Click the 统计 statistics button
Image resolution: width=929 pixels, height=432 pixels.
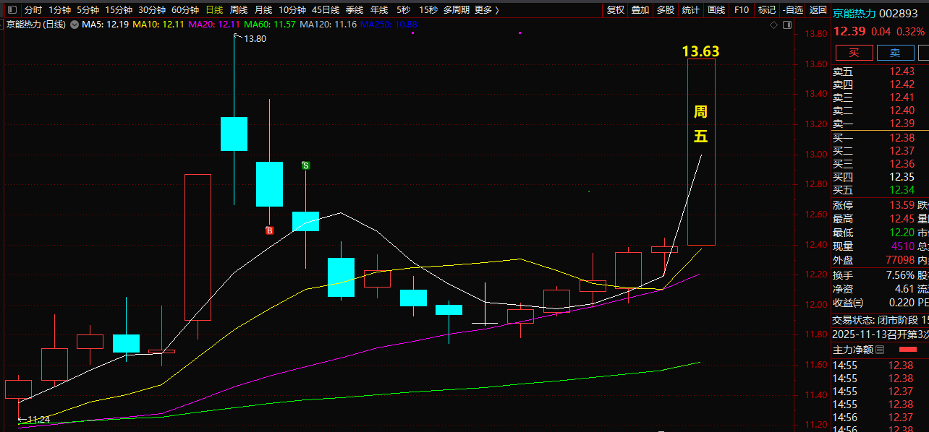click(691, 10)
